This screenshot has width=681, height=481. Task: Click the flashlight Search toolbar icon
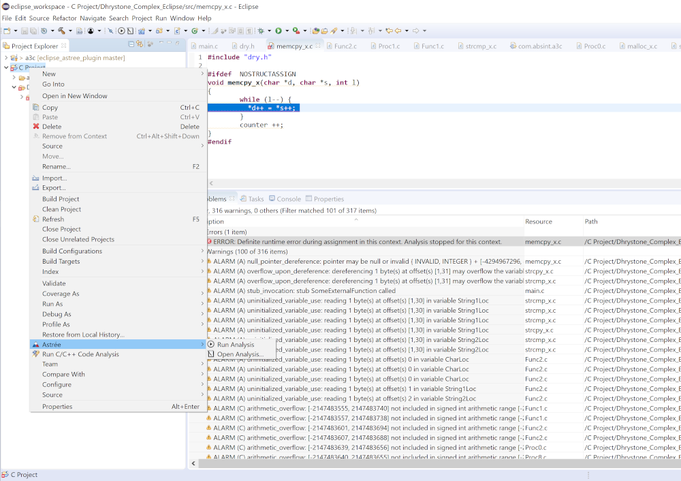pyautogui.click(x=334, y=31)
